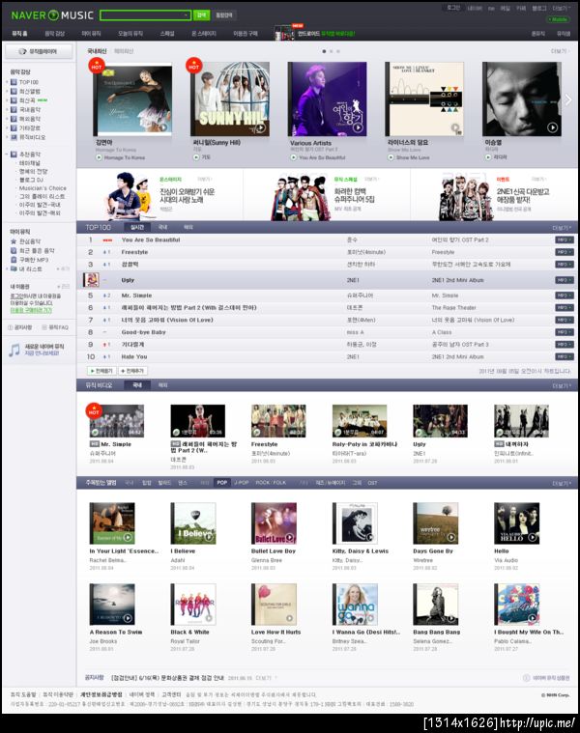Viewport: 580px width, 733px height.
Task: Open the Roly-Poly music video thumbnail
Action: click(360, 421)
